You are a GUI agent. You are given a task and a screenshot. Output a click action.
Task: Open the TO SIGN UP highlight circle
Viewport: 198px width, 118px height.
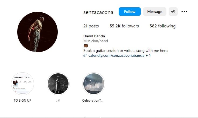(x=23, y=84)
